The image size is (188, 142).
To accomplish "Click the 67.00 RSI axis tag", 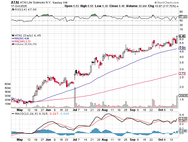I will [183, 17].
